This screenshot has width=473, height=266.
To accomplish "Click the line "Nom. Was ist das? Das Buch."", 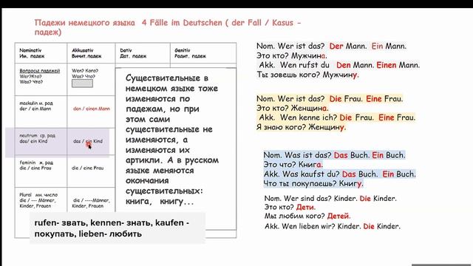I will (335, 155).
